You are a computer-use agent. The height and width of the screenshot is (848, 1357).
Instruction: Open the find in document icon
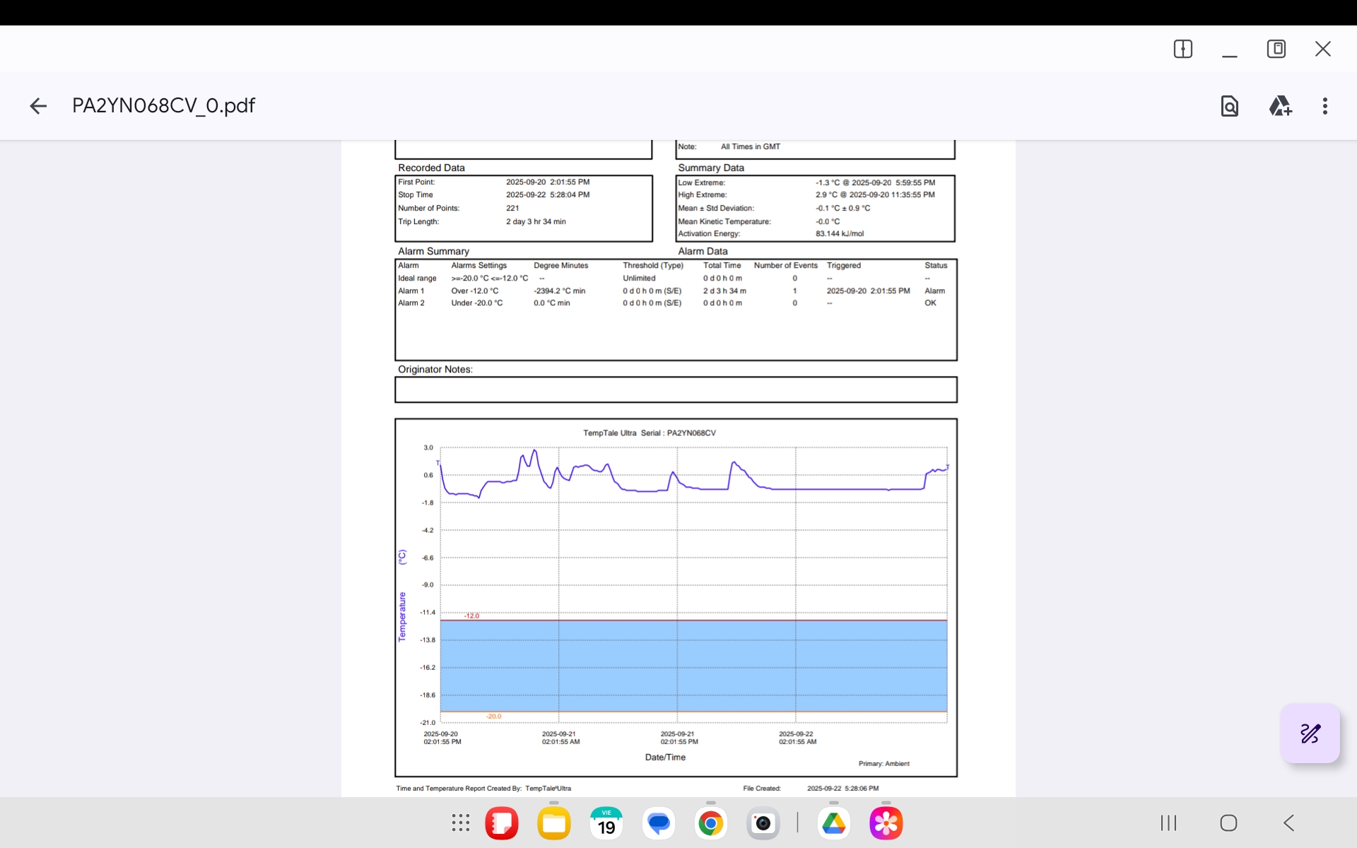(1230, 106)
